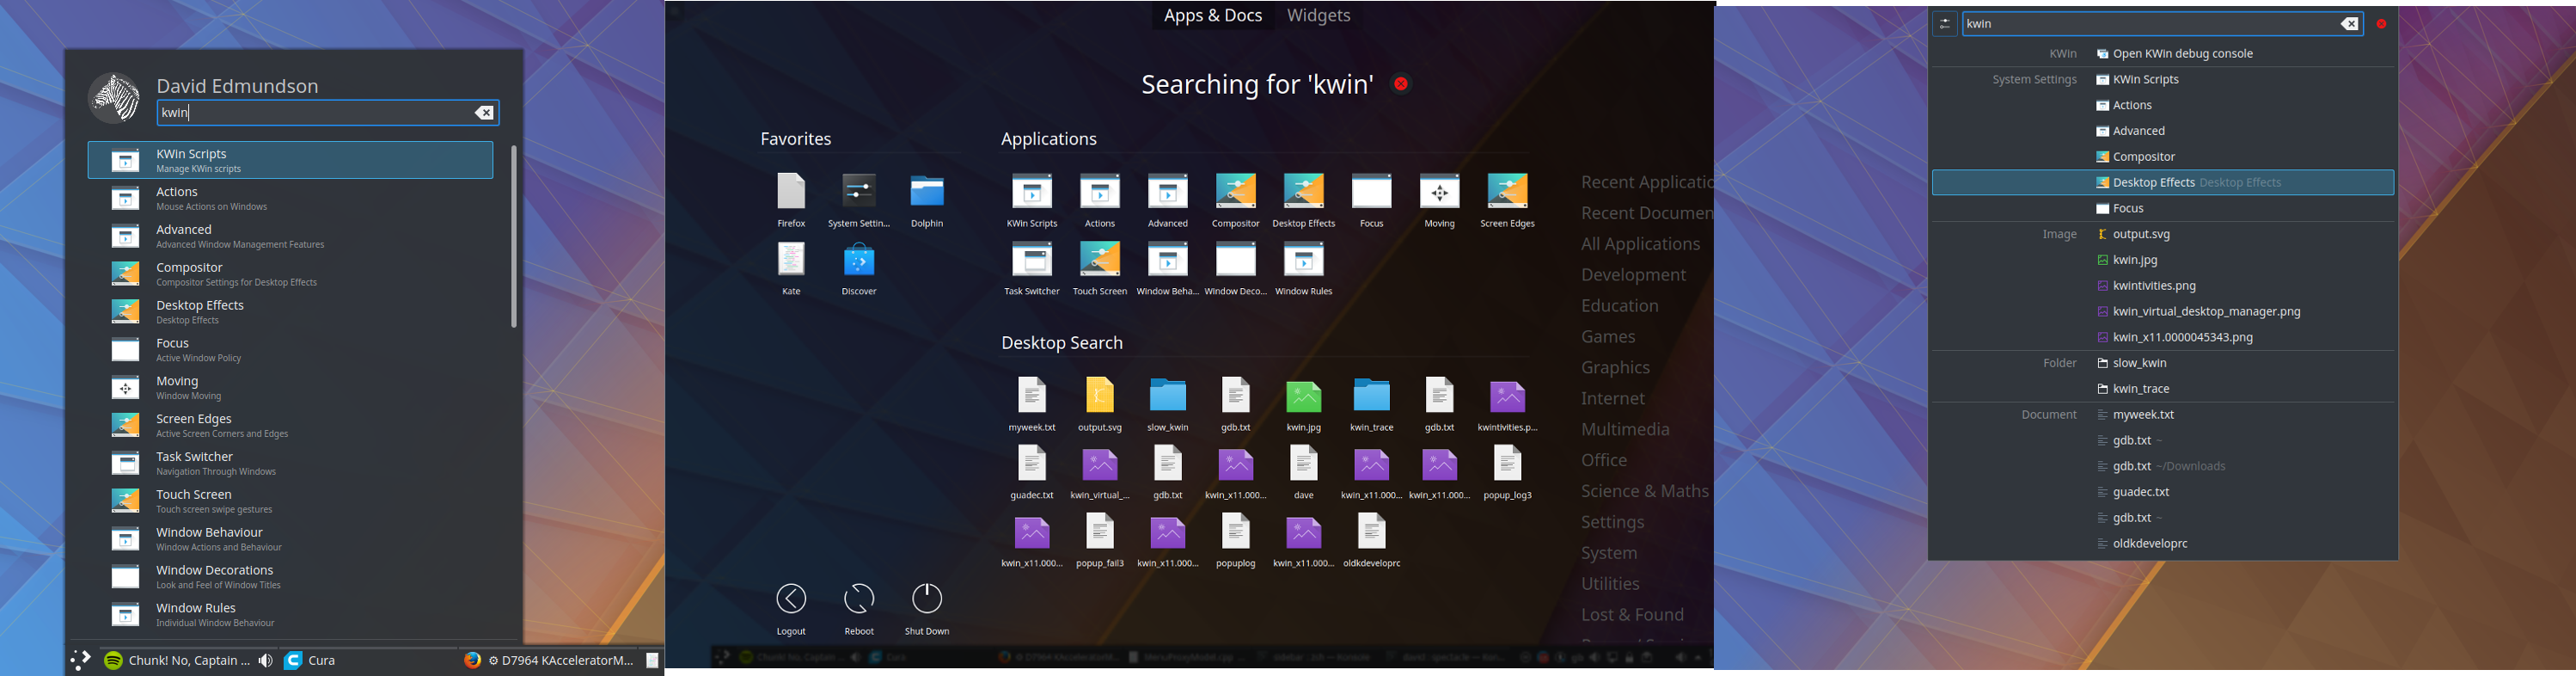Image resolution: width=2576 pixels, height=676 pixels.
Task: Open Task Switcher in launcher list
Action: (x=290, y=464)
